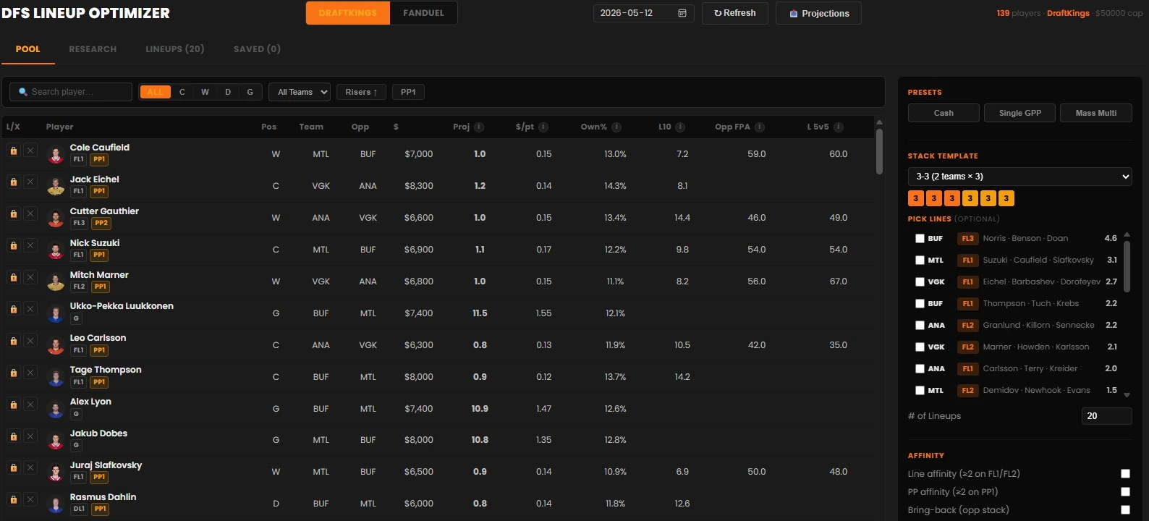This screenshot has height=521, width=1149.
Task: Switch to the Lineups (20) tab
Action: (174, 49)
